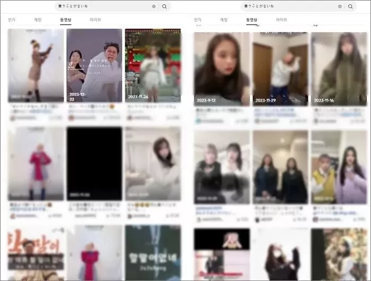Viewport: 371px width, 281px height.
Task: Open video of blonde and dark-haired girls
Action: 222,167
